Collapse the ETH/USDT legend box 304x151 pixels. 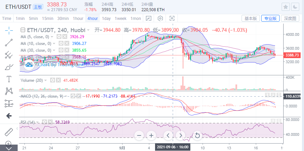coord(23,30)
